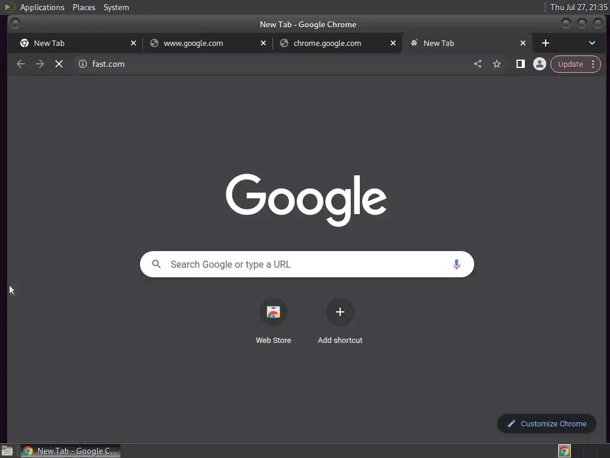Open the Places menu
Viewport: 610px width, 458px height.
tap(84, 7)
